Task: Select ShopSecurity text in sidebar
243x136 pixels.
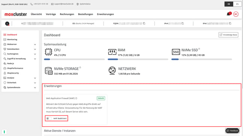Action: (13, 73)
